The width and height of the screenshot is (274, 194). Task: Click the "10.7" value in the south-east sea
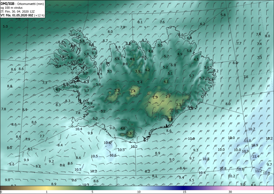point(252,129)
